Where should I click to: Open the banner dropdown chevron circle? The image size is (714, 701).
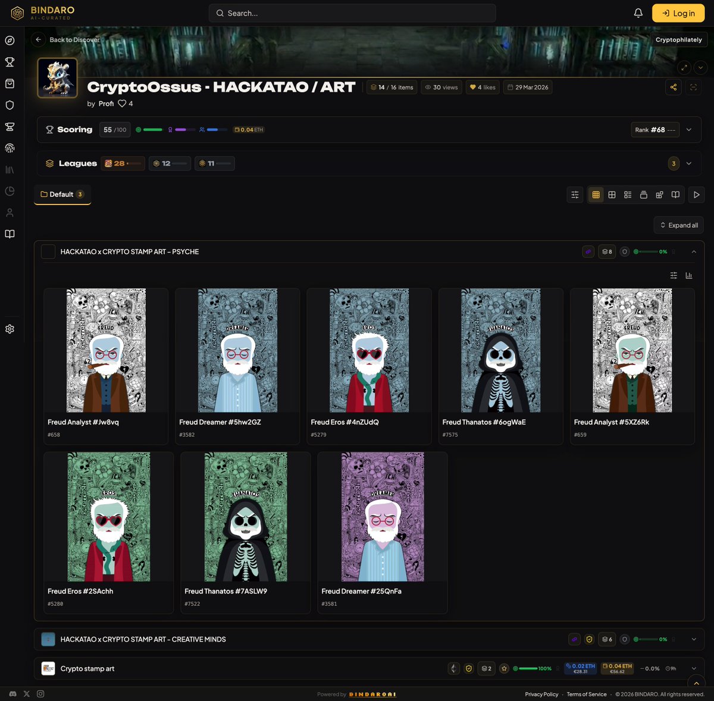[x=700, y=67]
